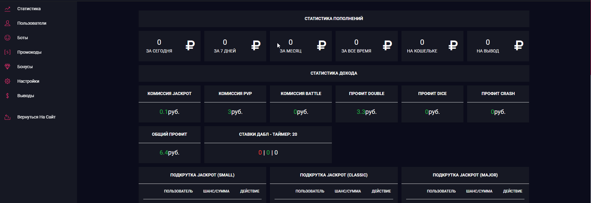Click the Подкрутка Jackpot (Classic) panel header

[334, 175]
